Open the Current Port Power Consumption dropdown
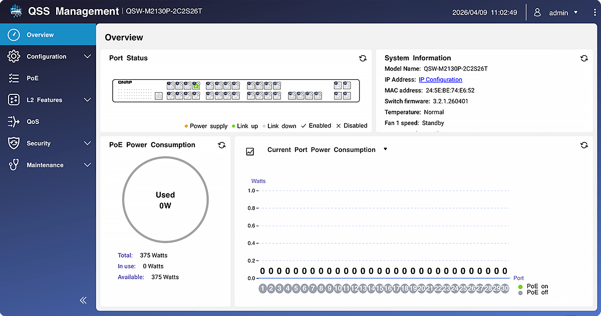601x316 pixels. [x=385, y=149]
